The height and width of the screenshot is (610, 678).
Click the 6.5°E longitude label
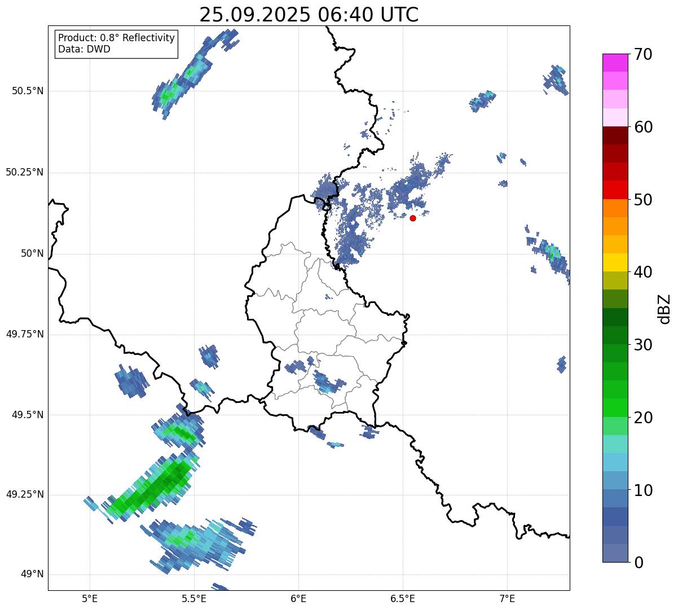point(403,598)
